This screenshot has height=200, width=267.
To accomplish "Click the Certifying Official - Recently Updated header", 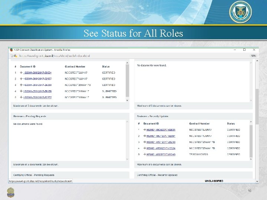I will pyautogui.click(x=194, y=175).
